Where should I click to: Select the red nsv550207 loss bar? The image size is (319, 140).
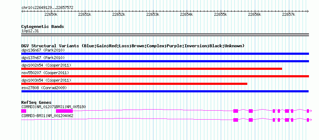pos(165,76)
